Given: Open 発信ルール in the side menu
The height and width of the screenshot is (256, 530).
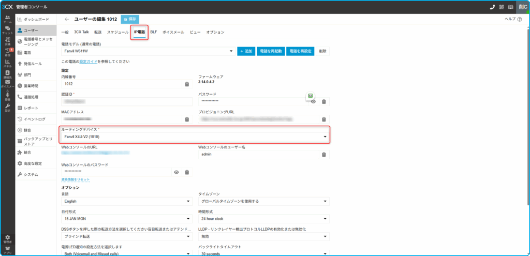Looking at the screenshot, I should [36, 64].
